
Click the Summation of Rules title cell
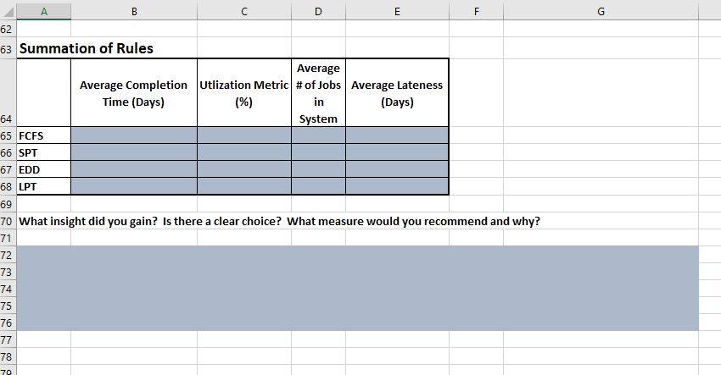86,48
